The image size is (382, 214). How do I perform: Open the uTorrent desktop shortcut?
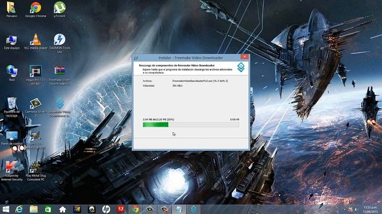tap(60, 10)
